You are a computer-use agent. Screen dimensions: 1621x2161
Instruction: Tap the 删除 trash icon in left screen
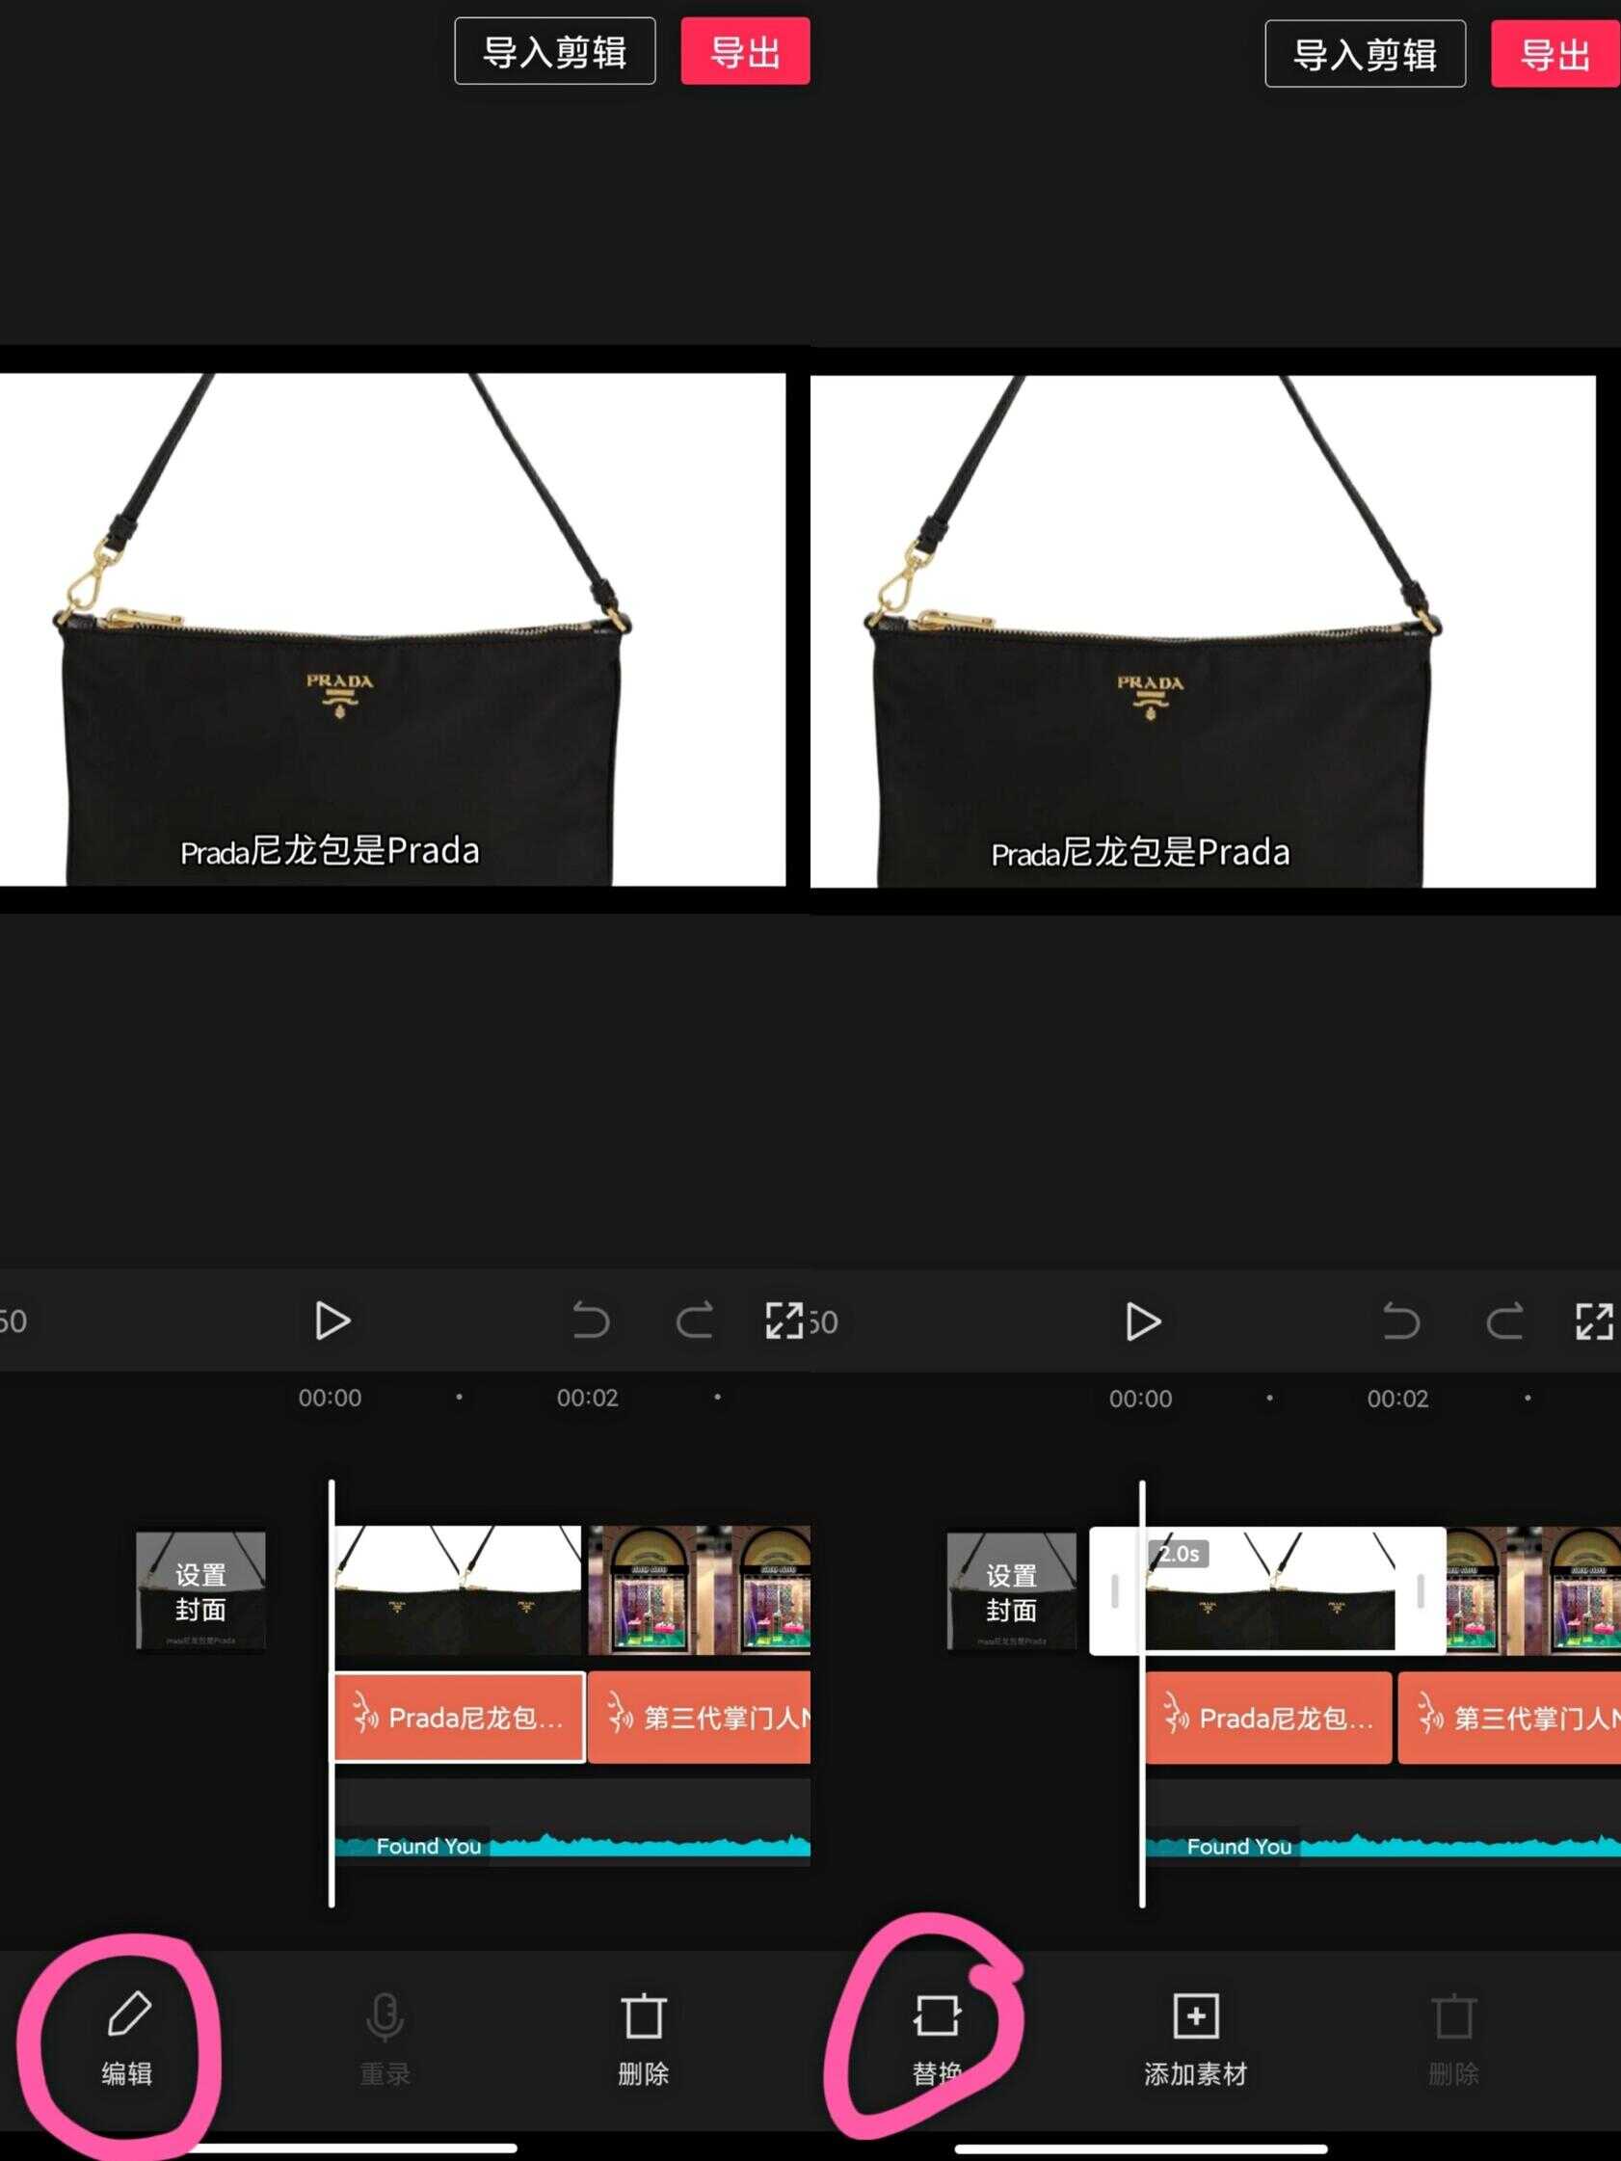point(643,2016)
